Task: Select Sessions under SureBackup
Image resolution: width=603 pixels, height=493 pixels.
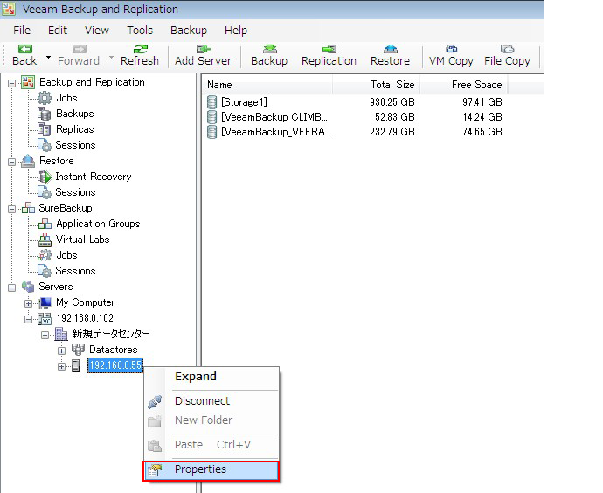Action: (x=75, y=271)
